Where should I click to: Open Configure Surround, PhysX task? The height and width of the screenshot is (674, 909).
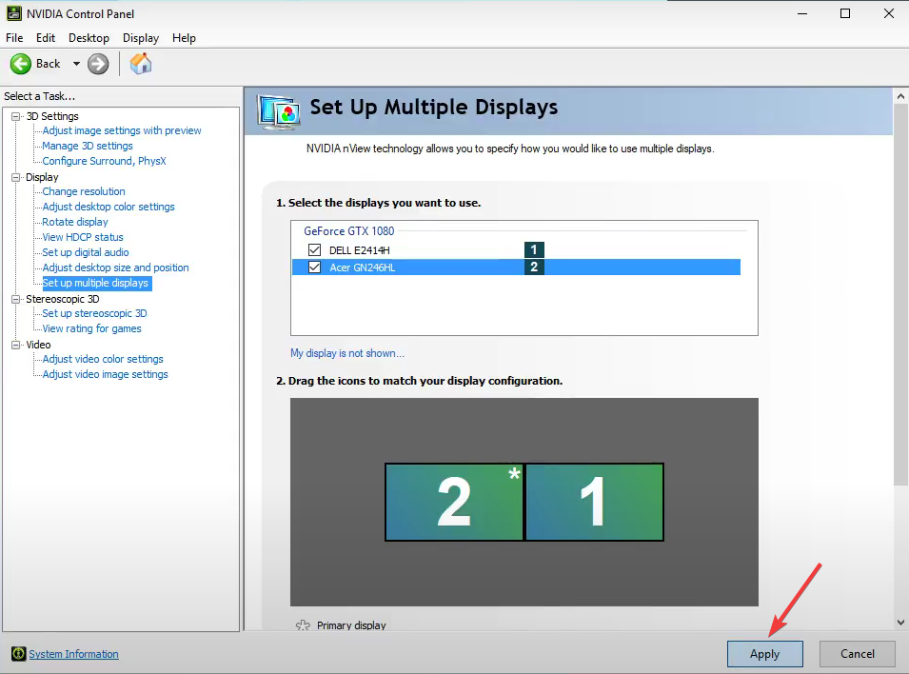[105, 161]
